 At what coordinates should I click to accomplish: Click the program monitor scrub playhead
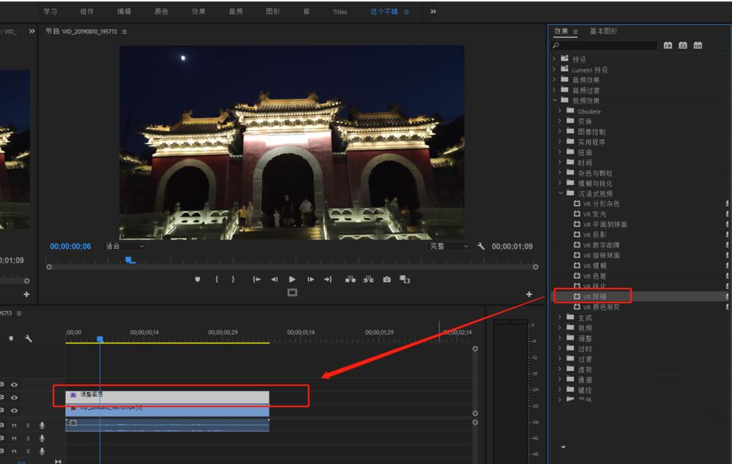[x=130, y=260]
